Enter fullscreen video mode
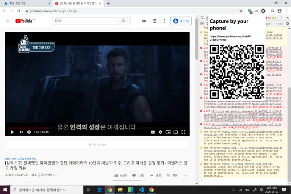This screenshot has height=194, width=291. point(183,132)
